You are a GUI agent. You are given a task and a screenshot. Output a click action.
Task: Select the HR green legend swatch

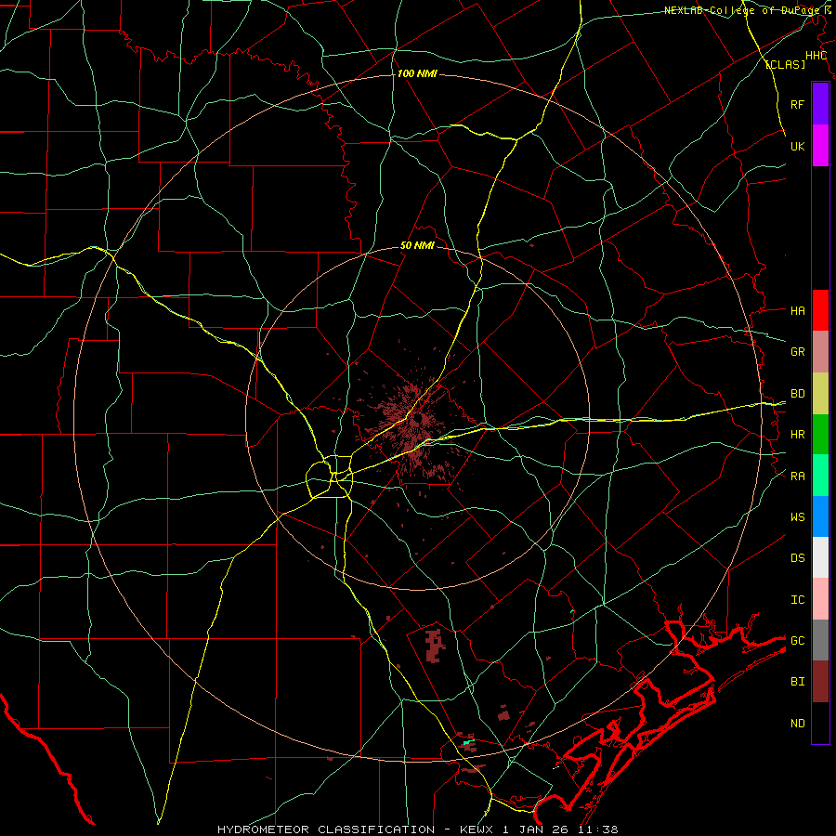pos(820,434)
